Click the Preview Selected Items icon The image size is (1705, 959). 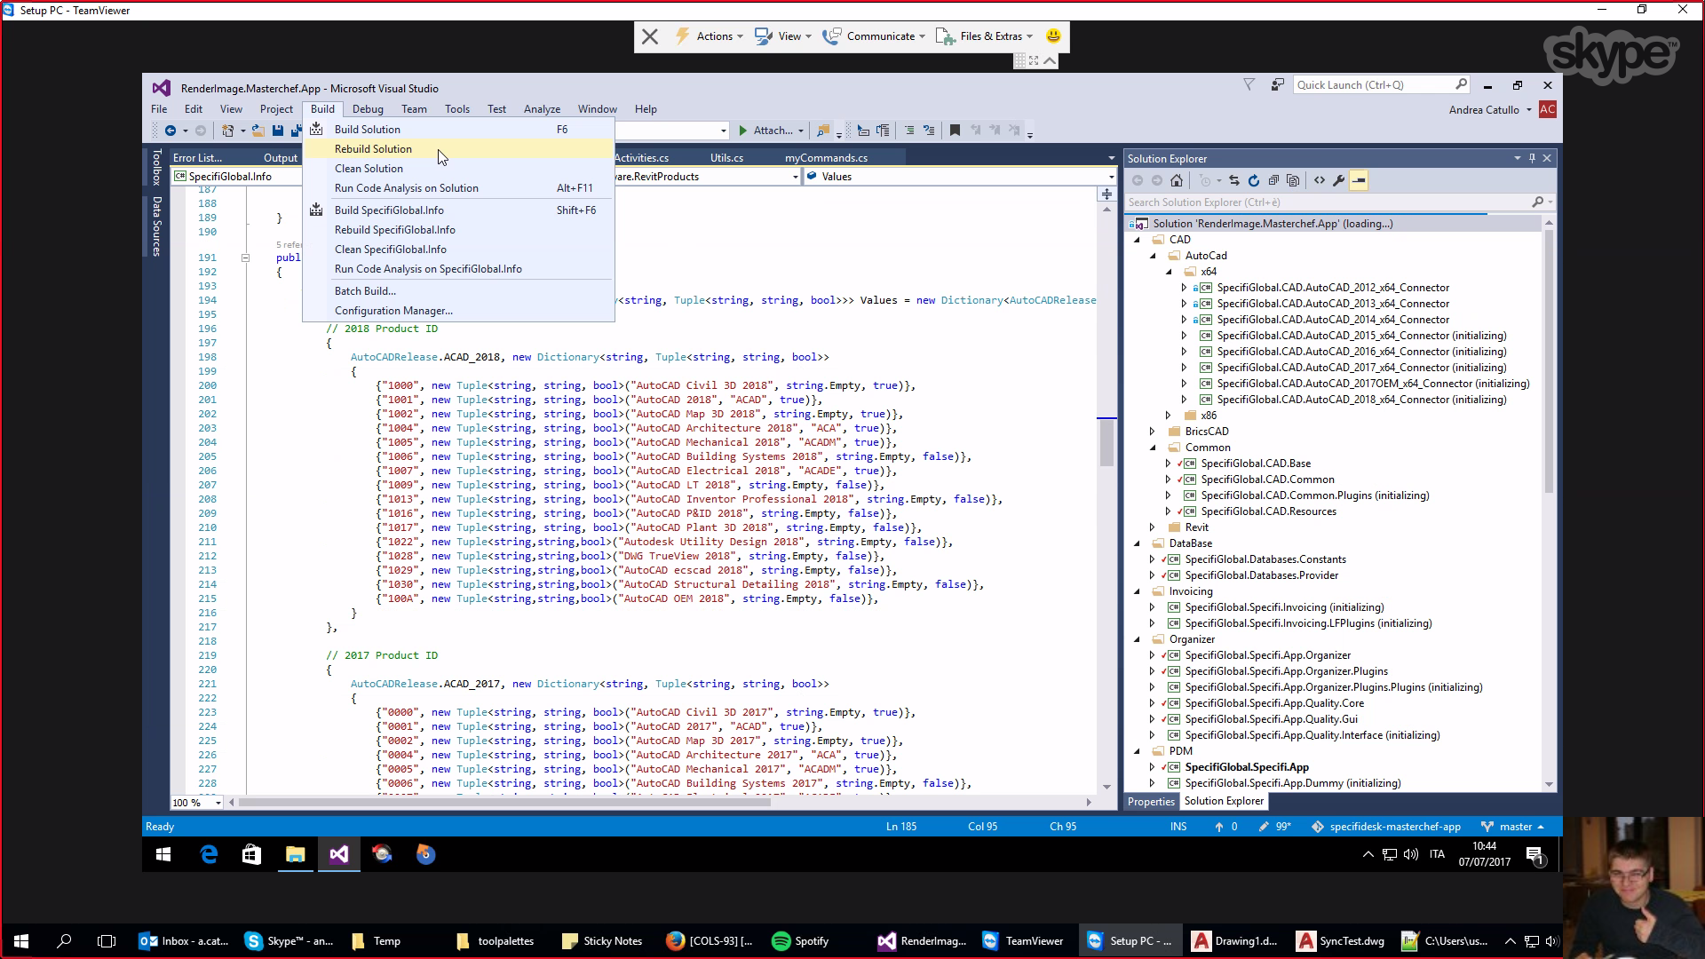click(x=1359, y=180)
